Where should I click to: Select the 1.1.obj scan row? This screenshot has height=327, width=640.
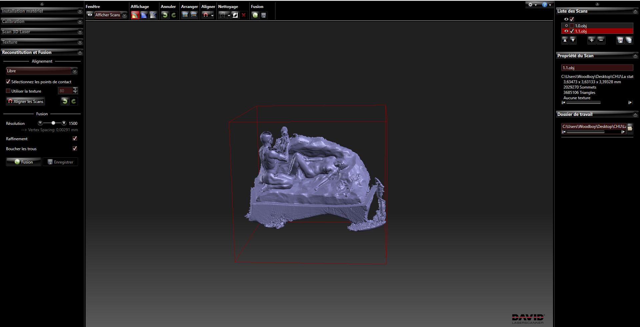(x=597, y=31)
